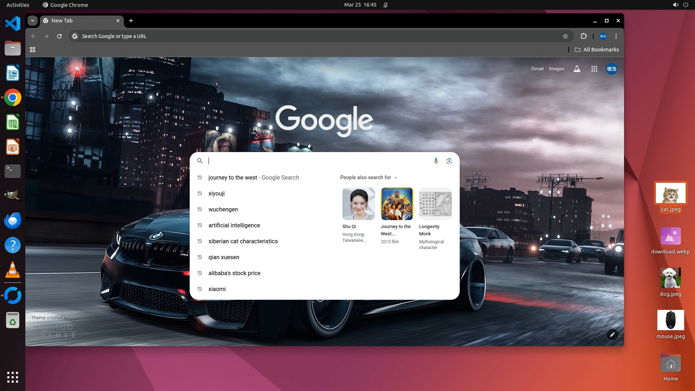
Task: Reload the current page
Action: 59,36
